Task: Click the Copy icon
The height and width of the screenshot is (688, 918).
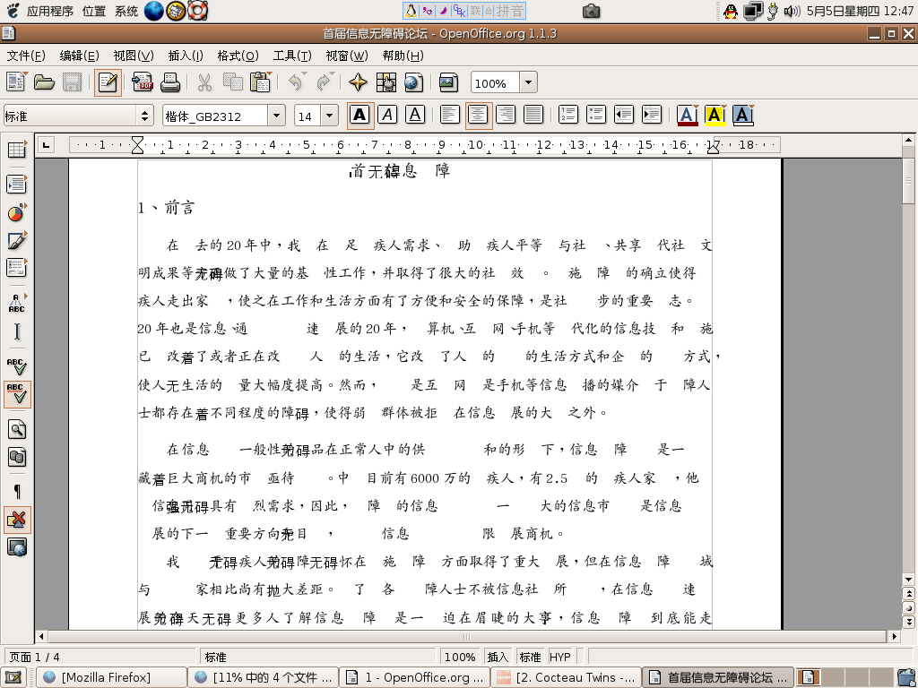Action: [x=232, y=82]
